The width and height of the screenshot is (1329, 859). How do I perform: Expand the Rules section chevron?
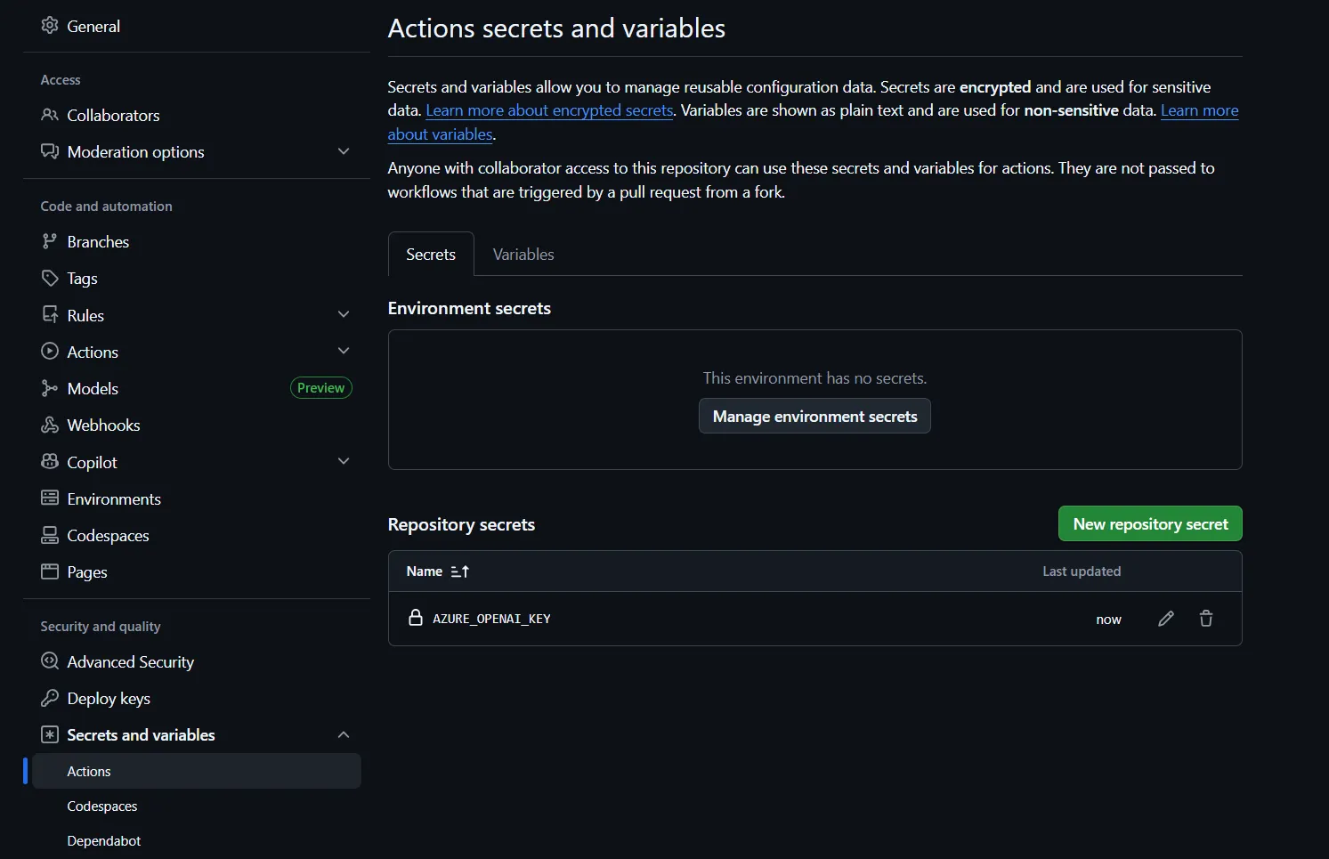point(344,314)
